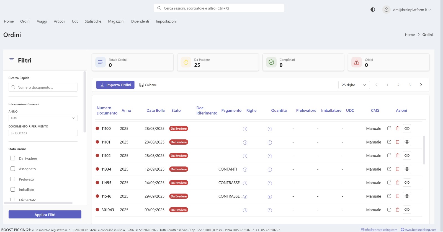The height and width of the screenshot is (232, 443).
Task: Toggle dark mode contrast icon
Action: (x=373, y=10)
